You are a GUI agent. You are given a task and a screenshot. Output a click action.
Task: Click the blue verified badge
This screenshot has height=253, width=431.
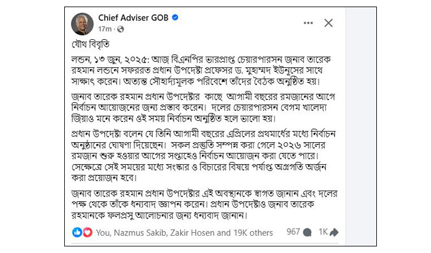(175, 18)
